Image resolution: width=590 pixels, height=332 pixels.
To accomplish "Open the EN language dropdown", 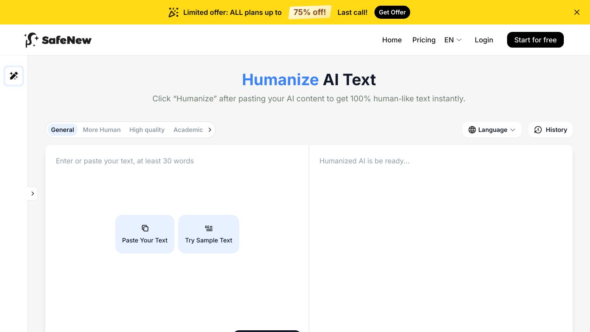I will (x=453, y=40).
